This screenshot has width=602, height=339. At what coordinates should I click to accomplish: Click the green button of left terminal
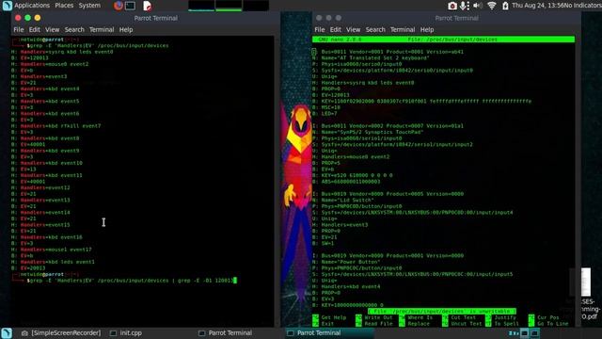point(27,18)
